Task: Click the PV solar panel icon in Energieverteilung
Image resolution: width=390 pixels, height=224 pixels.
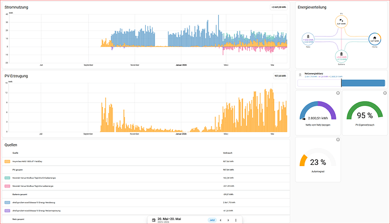Action: (341, 20)
